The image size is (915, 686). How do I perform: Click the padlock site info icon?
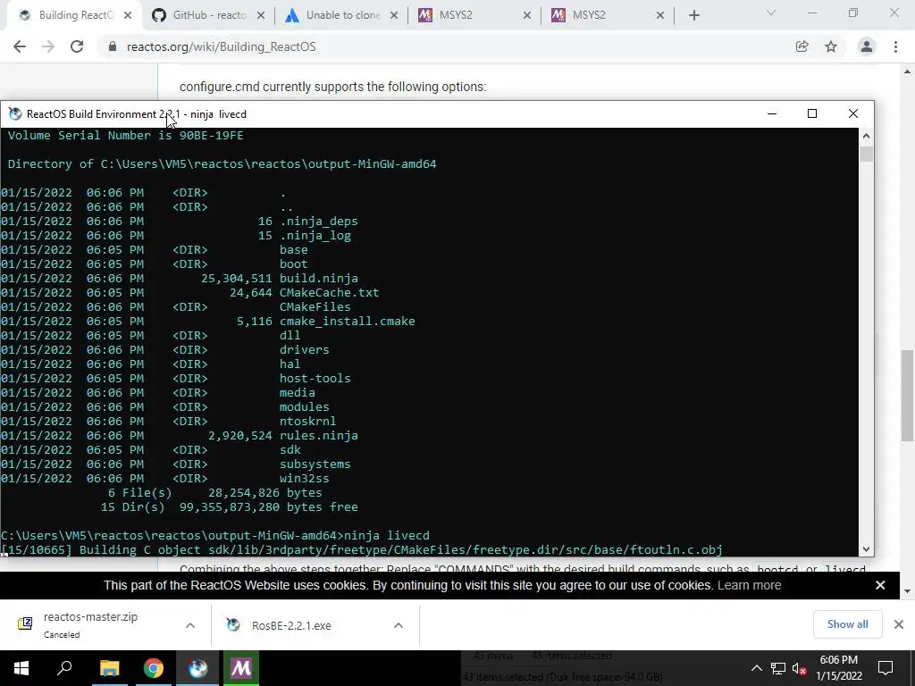pyautogui.click(x=113, y=46)
